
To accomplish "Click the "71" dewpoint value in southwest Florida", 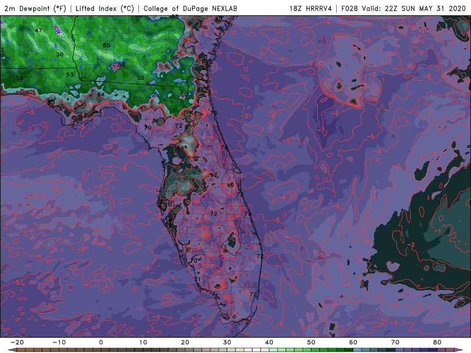I will pyautogui.click(x=197, y=279).
